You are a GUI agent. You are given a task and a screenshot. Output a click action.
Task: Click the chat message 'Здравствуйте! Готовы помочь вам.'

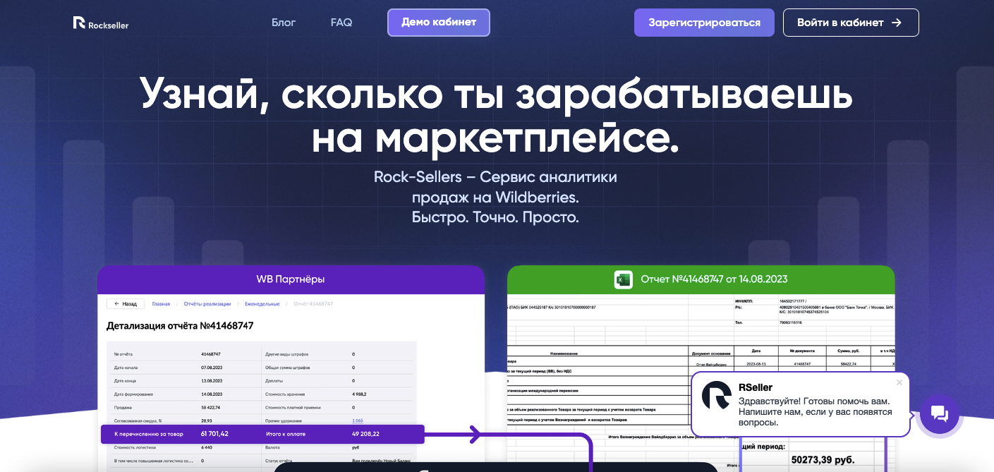(x=813, y=401)
